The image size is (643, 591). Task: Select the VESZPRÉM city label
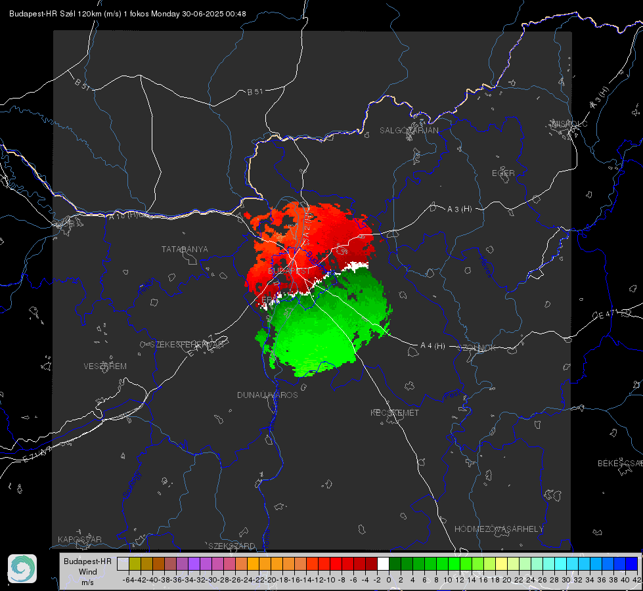tap(105, 366)
